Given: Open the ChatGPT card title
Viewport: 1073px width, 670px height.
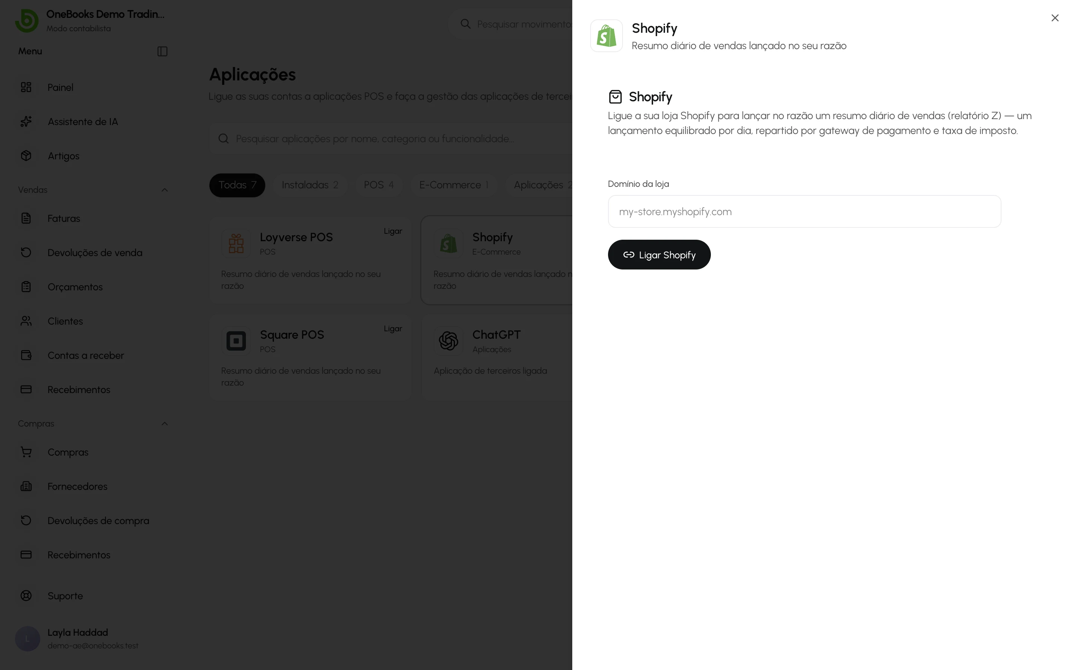Looking at the screenshot, I should pyautogui.click(x=496, y=335).
